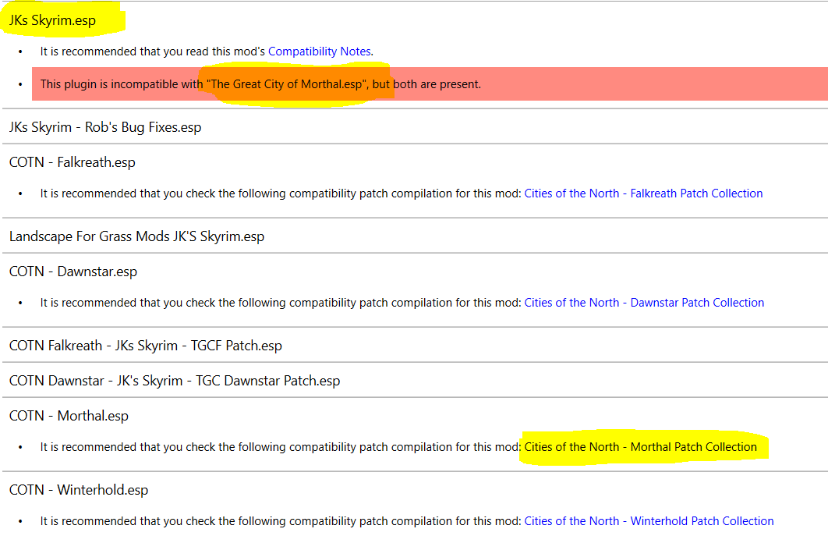Click the recommendation text under COTN - Falkreath.esp
Image resolution: width=828 pixels, height=543 pixels.
[281, 193]
